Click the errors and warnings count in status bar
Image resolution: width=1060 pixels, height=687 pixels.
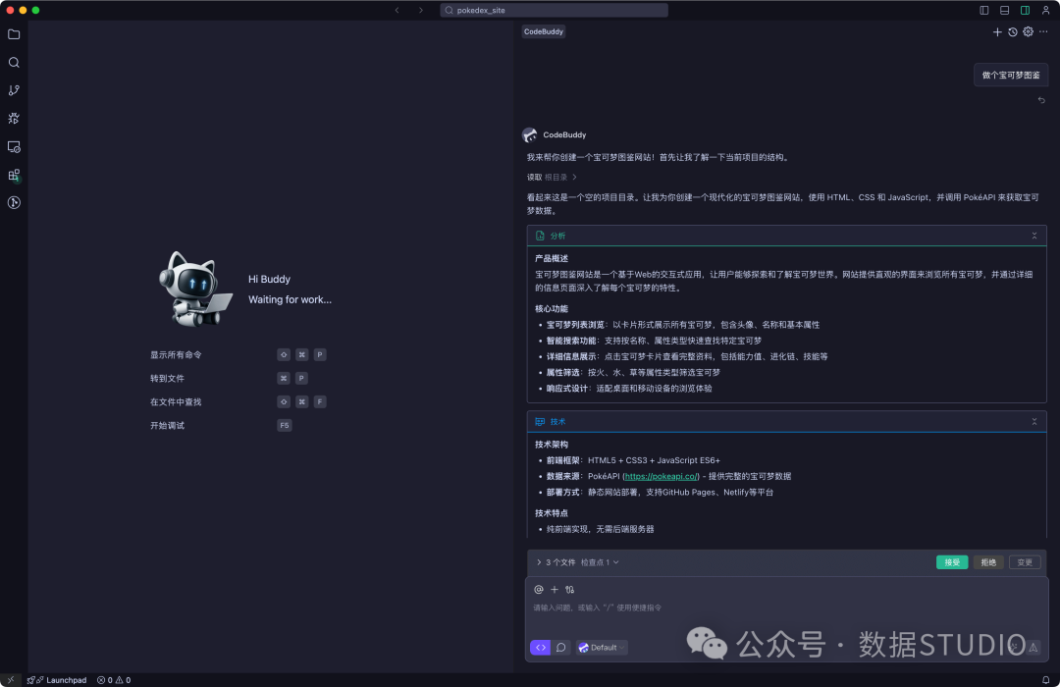(x=114, y=680)
